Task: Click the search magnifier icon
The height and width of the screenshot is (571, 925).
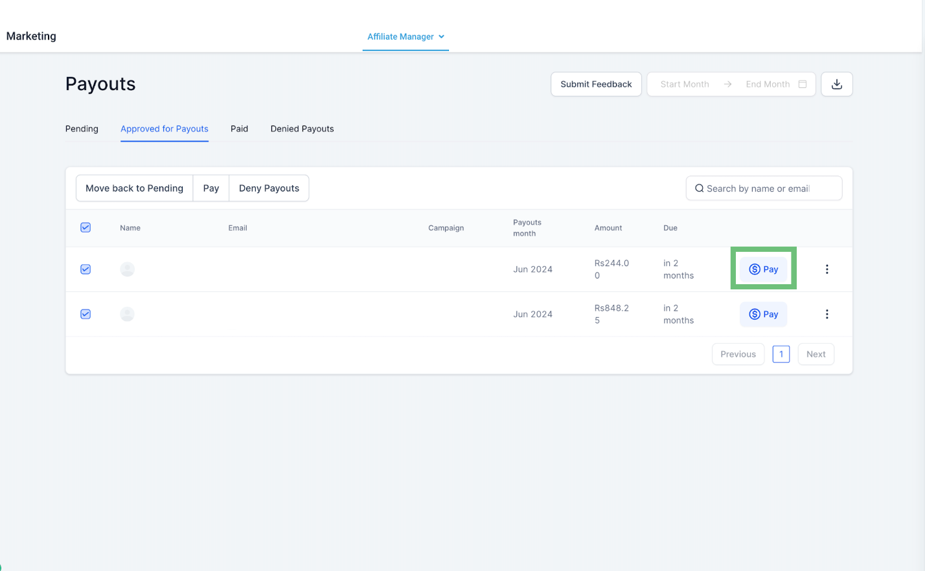Action: pyautogui.click(x=700, y=188)
